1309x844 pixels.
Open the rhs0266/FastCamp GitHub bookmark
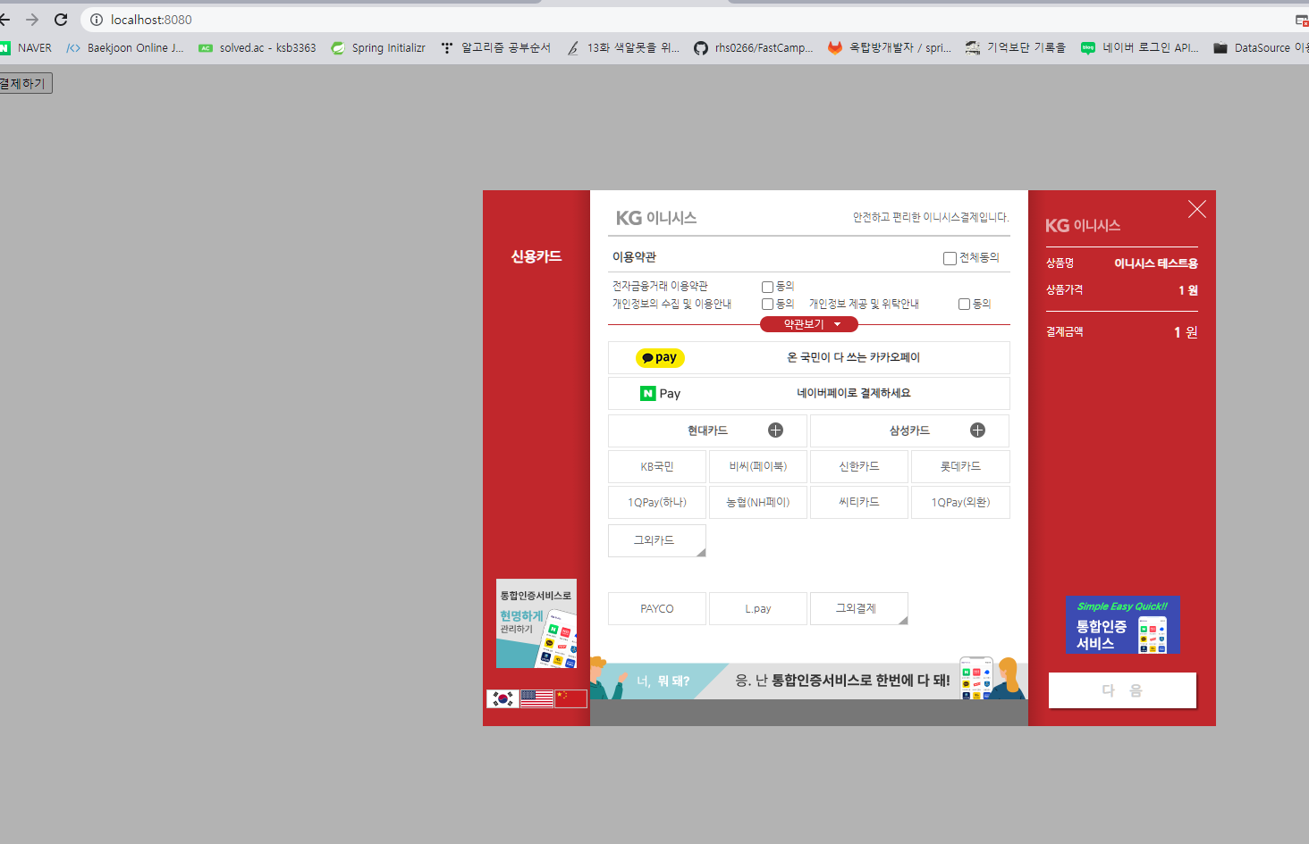[x=754, y=48]
